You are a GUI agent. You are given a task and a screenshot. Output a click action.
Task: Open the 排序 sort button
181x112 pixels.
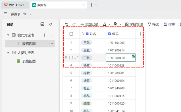pos(170,24)
